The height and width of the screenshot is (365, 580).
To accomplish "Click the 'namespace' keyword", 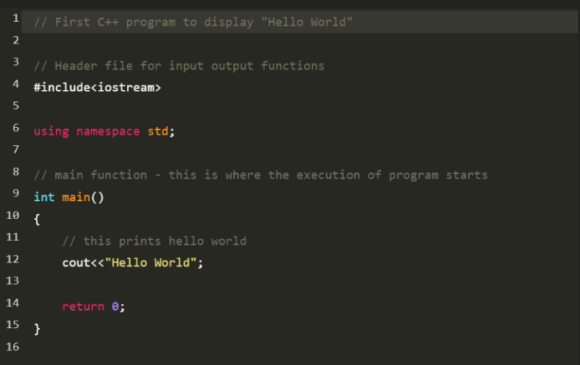I will click(108, 131).
